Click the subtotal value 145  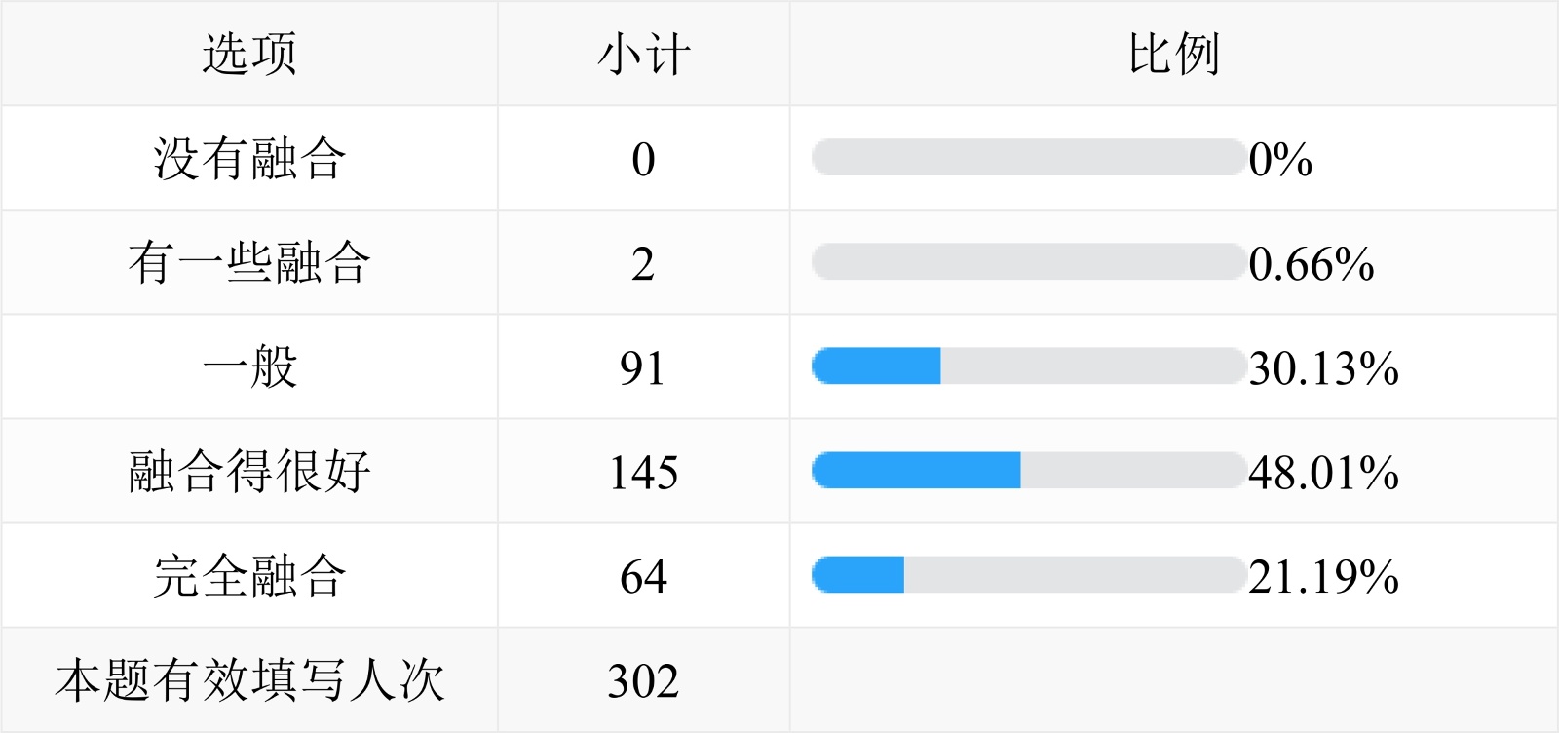click(643, 473)
